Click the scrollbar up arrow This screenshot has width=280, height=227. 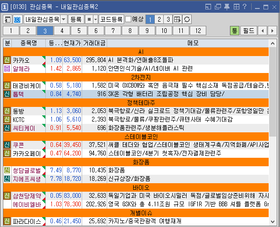pyautogui.click(x=272, y=43)
